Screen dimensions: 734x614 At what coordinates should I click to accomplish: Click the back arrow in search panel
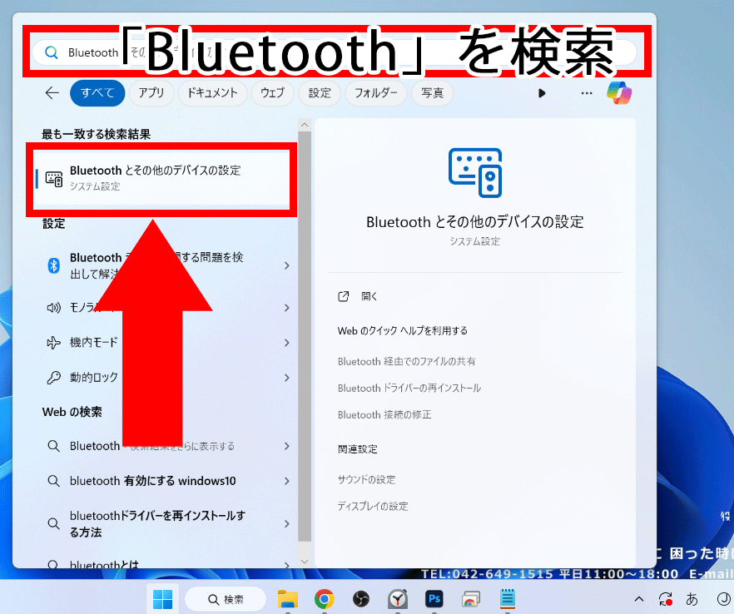(52, 92)
